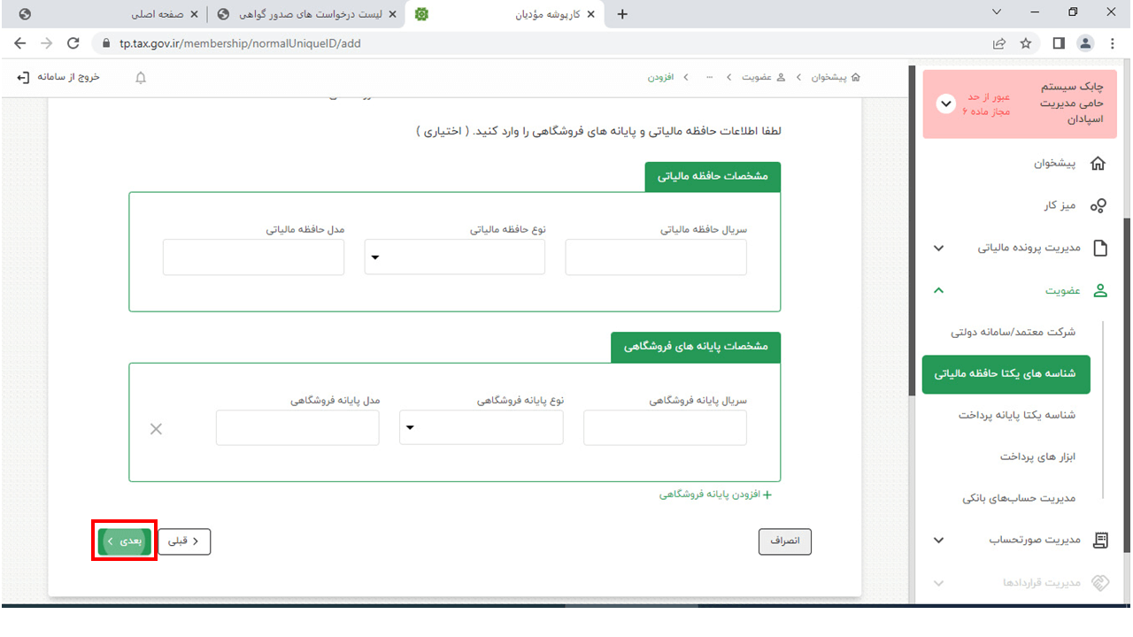Click the سریال حافظه مالیاتی input field
This screenshot has height=637, width=1133.
656,257
